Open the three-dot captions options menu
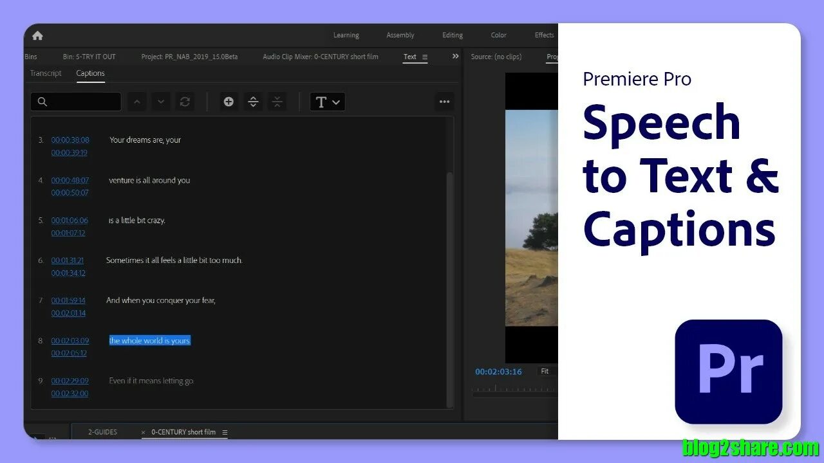 (444, 102)
